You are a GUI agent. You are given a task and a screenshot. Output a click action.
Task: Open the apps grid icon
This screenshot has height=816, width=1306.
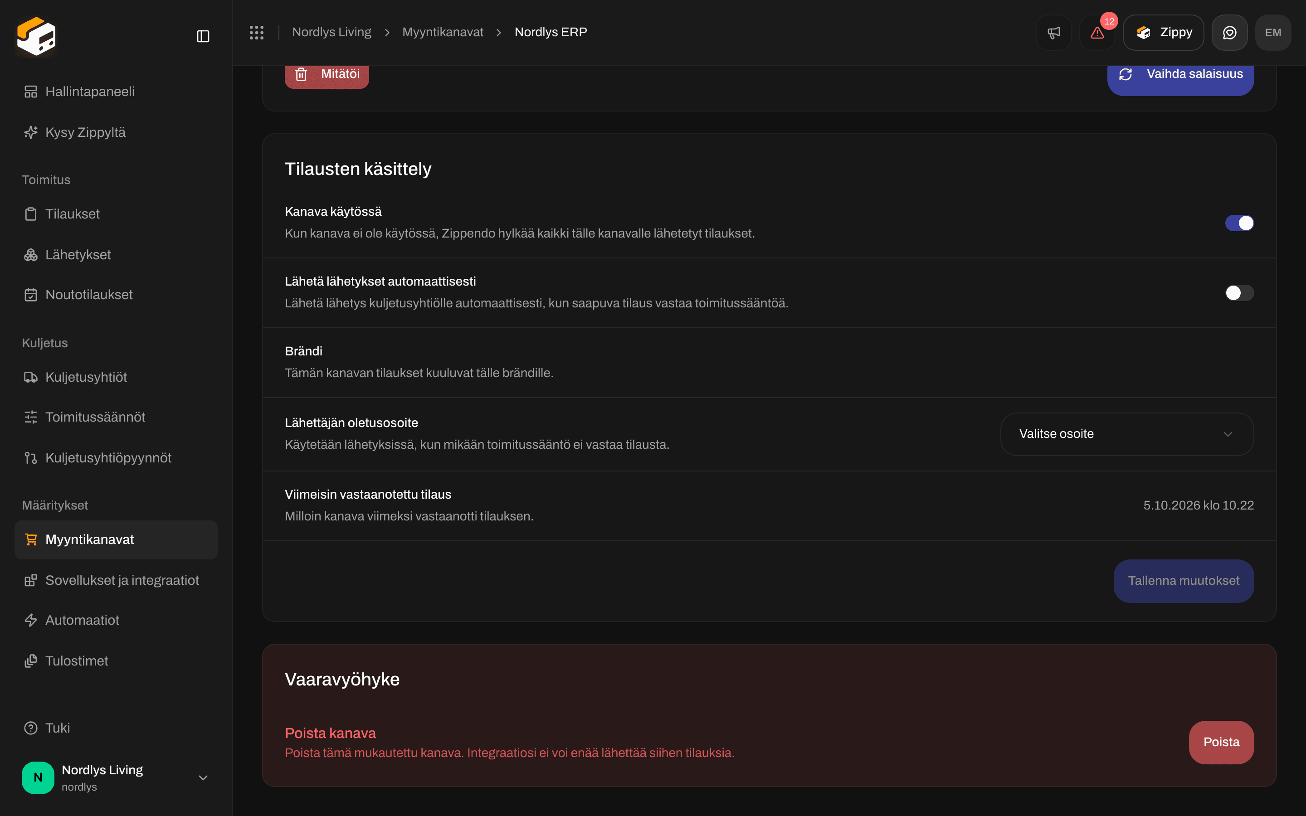(256, 32)
